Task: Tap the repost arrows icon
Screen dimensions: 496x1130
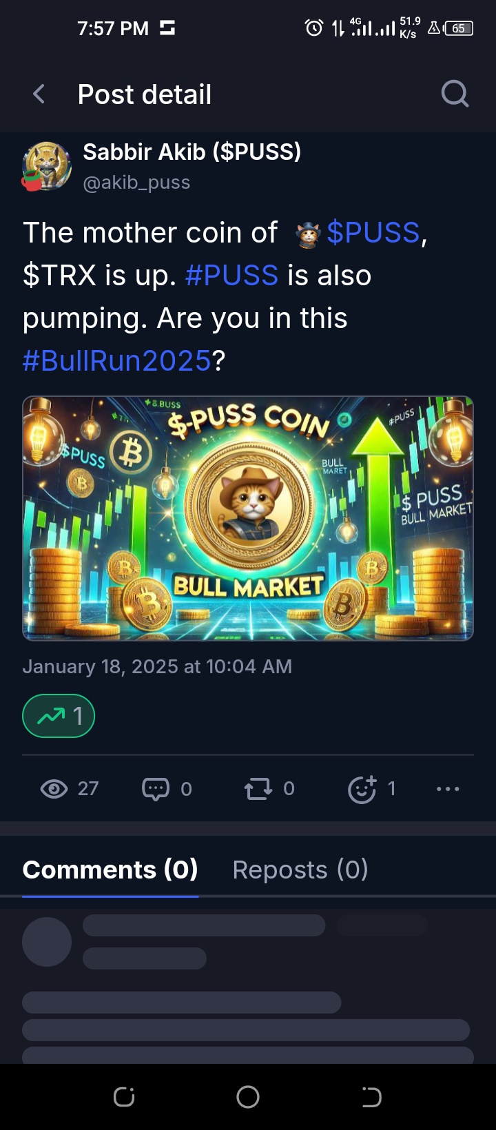Action: pos(258,789)
